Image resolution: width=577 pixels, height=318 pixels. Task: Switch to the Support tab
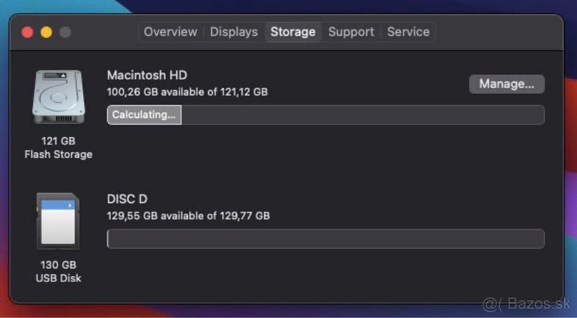click(351, 32)
